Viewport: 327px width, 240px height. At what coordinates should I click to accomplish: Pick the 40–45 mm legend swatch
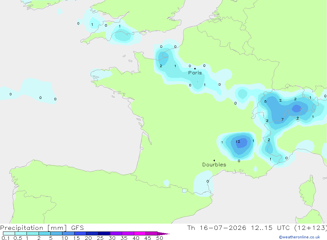tap(140, 233)
